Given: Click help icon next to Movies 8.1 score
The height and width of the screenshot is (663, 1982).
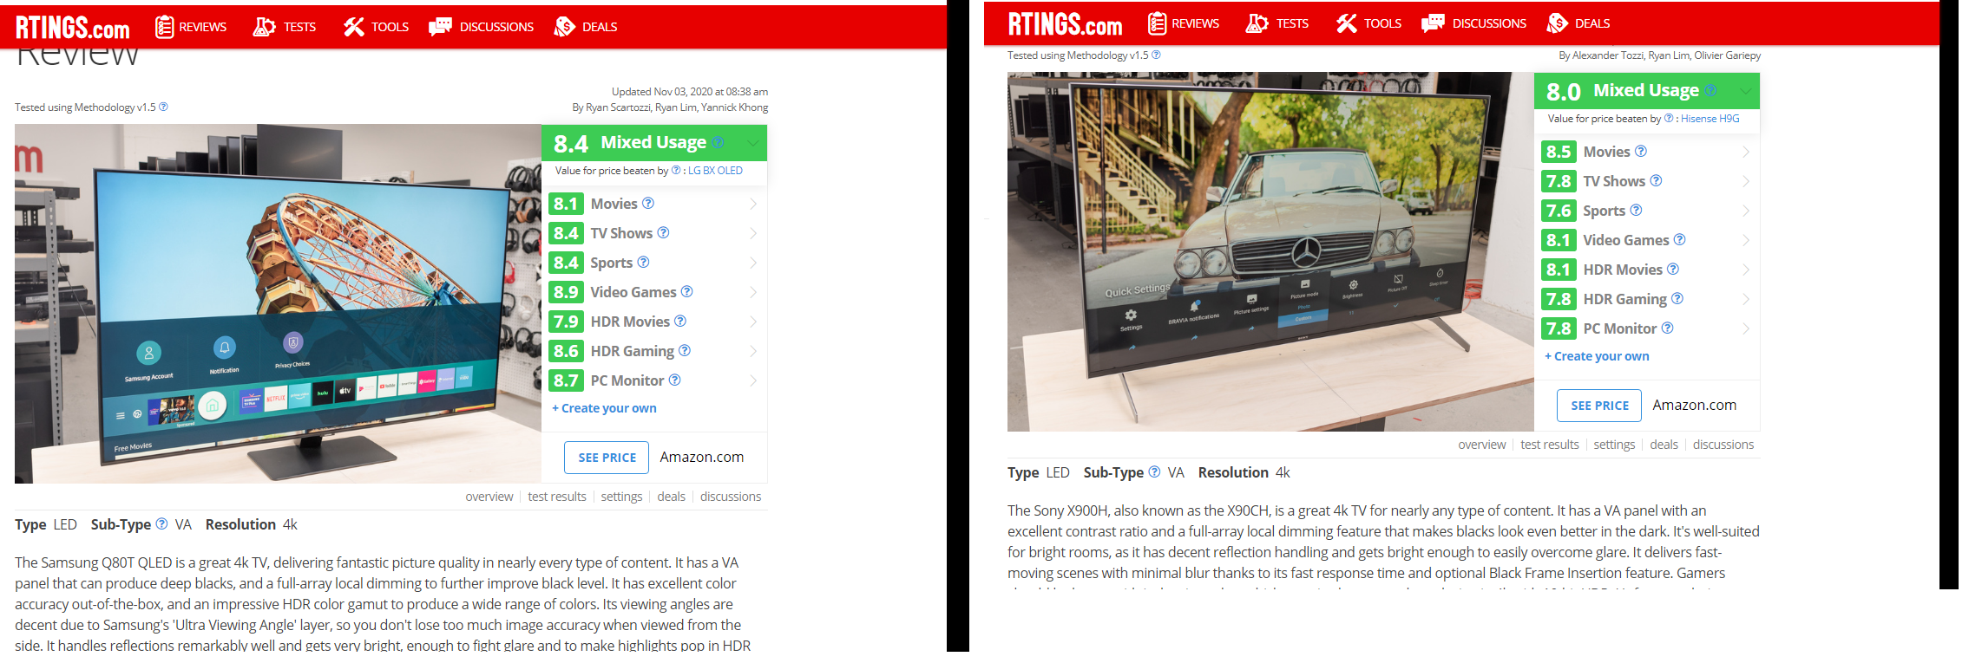Looking at the screenshot, I should point(648,203).
